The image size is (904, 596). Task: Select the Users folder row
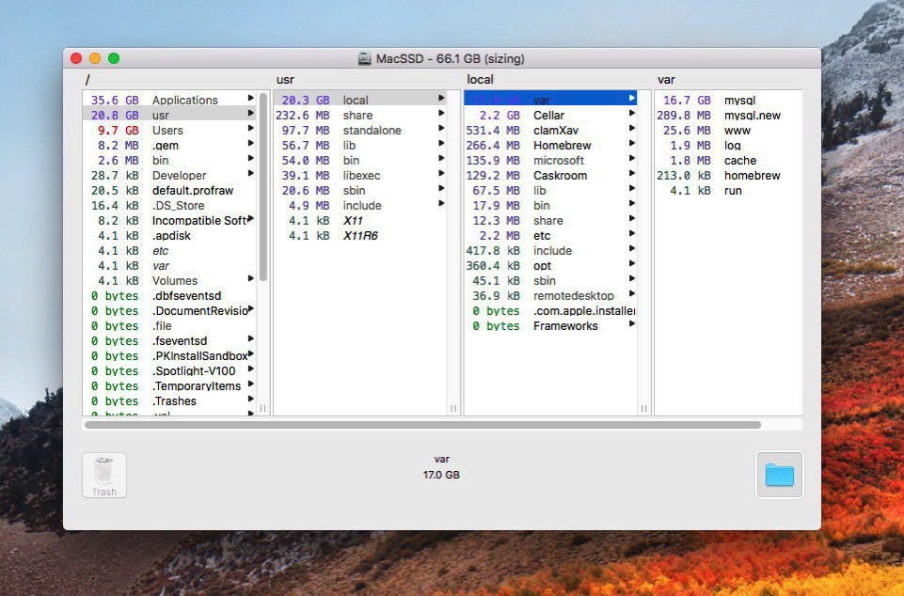click(x=167, y=130)
